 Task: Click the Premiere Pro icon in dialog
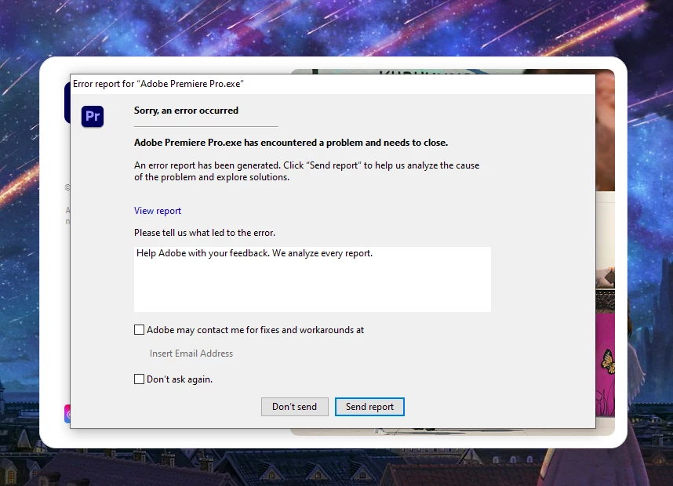[93, 116]
